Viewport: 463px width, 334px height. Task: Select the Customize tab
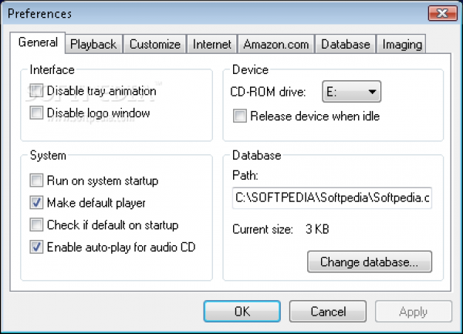pyautogui.click(x=155, y=44)
